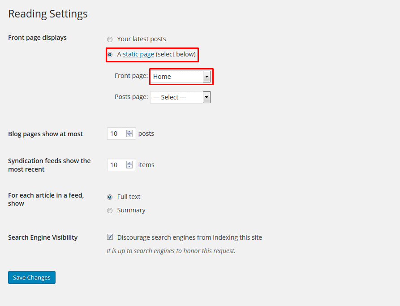The image size is (400, 306).
Task: Select the "Your latest posts" radio button
Action: click(110, 39)
